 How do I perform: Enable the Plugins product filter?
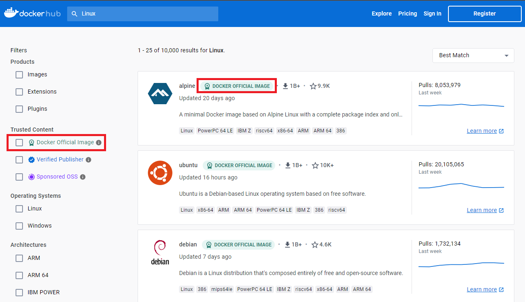[x=19, y=109]
